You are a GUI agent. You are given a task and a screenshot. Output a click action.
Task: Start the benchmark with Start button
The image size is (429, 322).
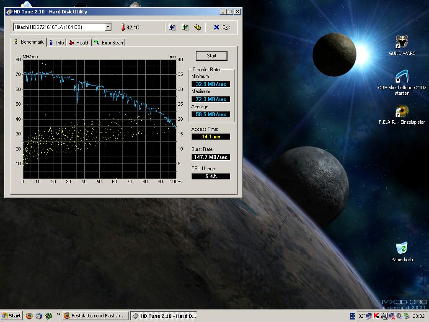coord(212,56)
